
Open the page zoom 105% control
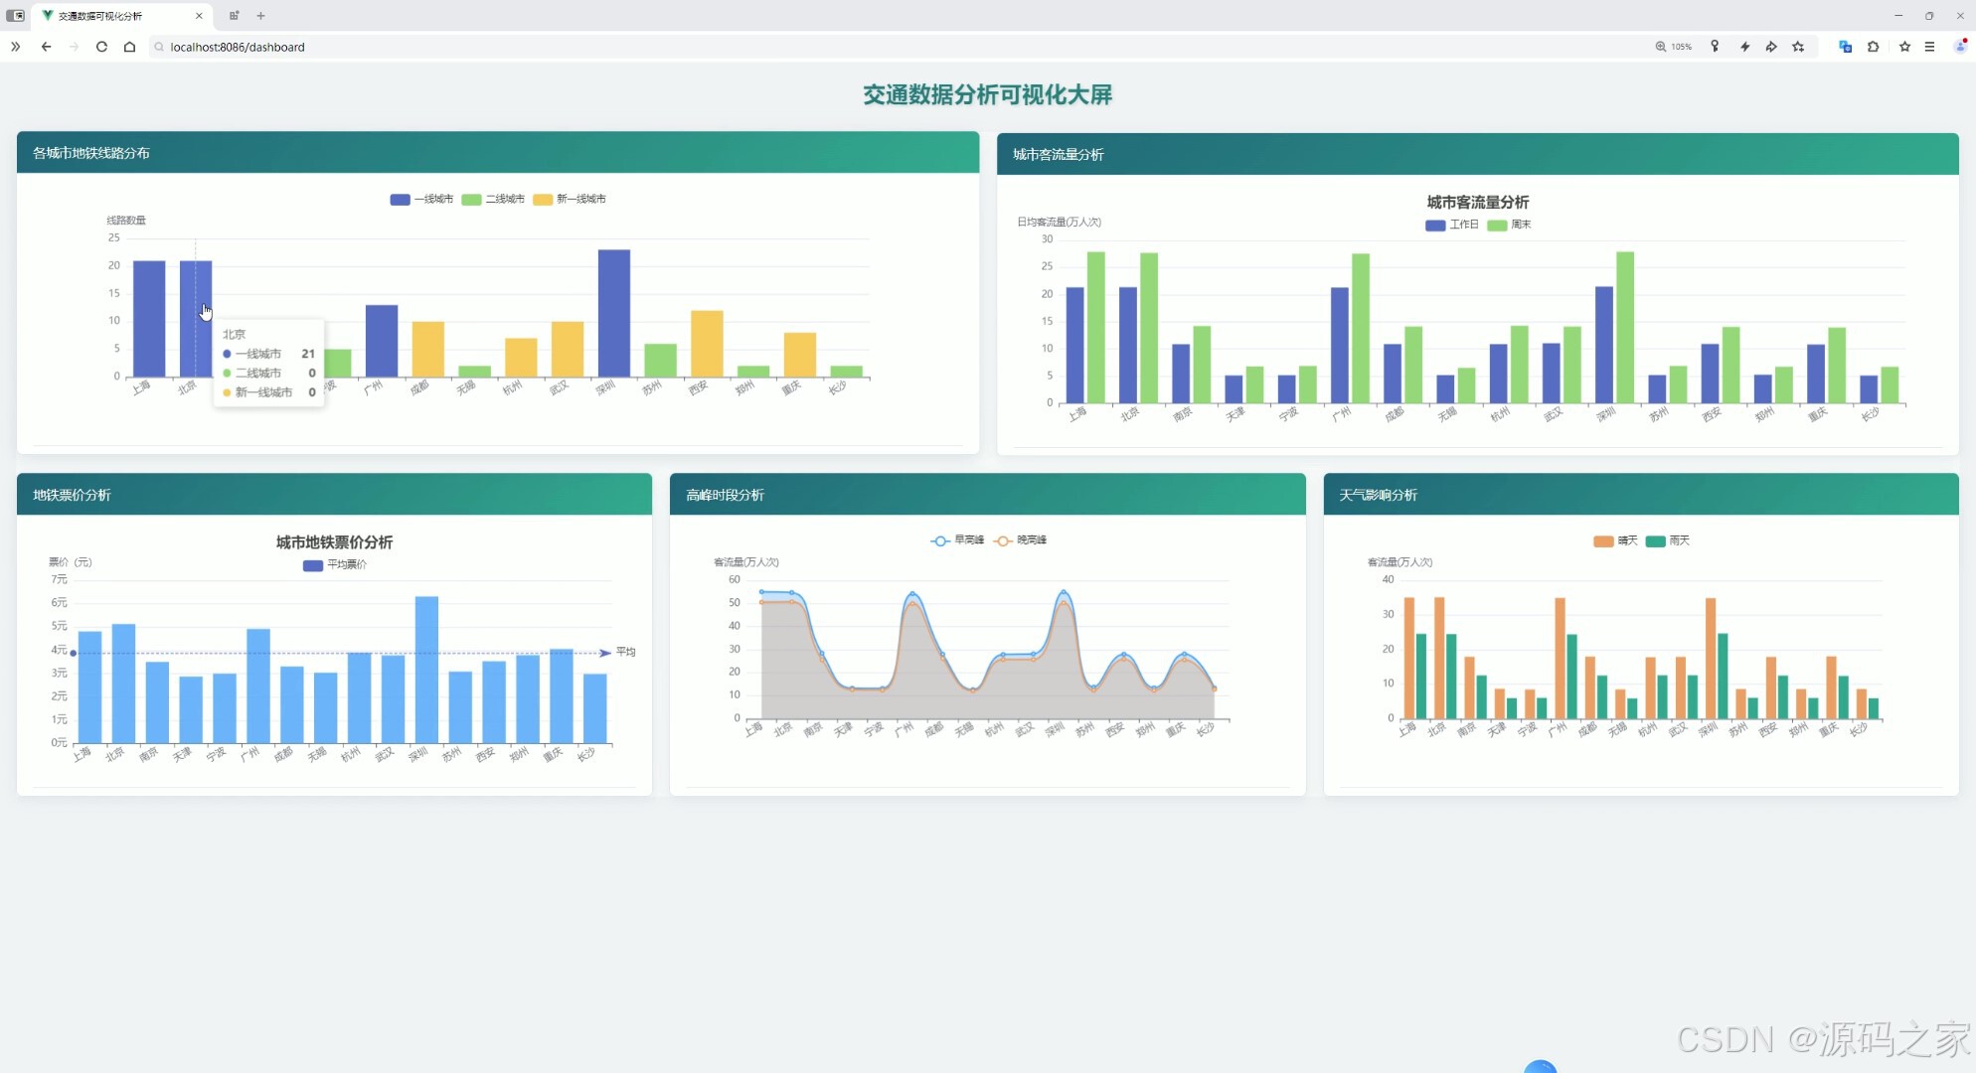point(1674,47)
